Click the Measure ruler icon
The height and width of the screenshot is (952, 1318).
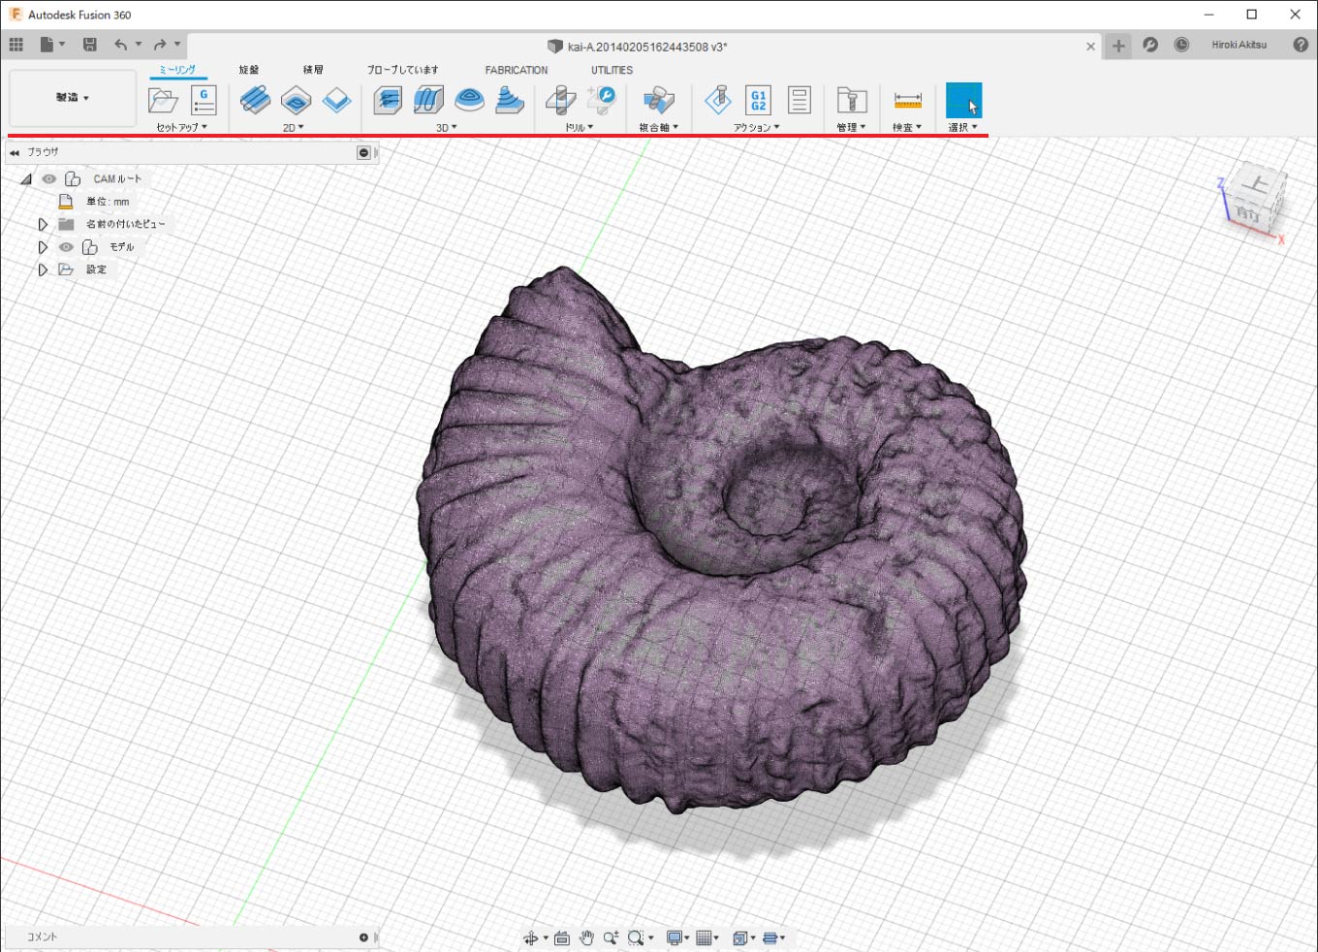[x=907, y=100]
